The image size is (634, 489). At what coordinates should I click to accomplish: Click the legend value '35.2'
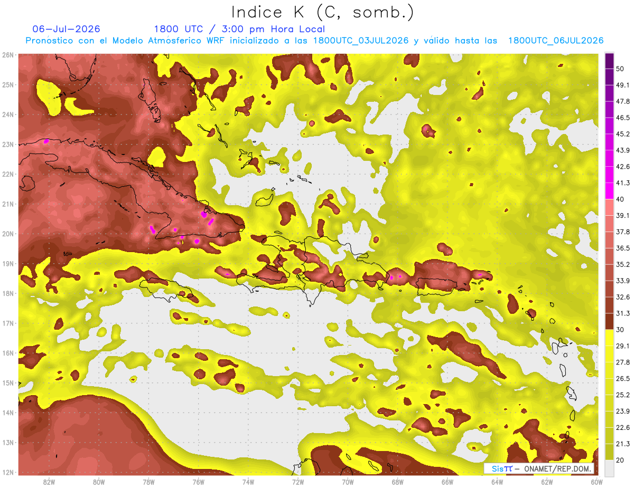622,264
